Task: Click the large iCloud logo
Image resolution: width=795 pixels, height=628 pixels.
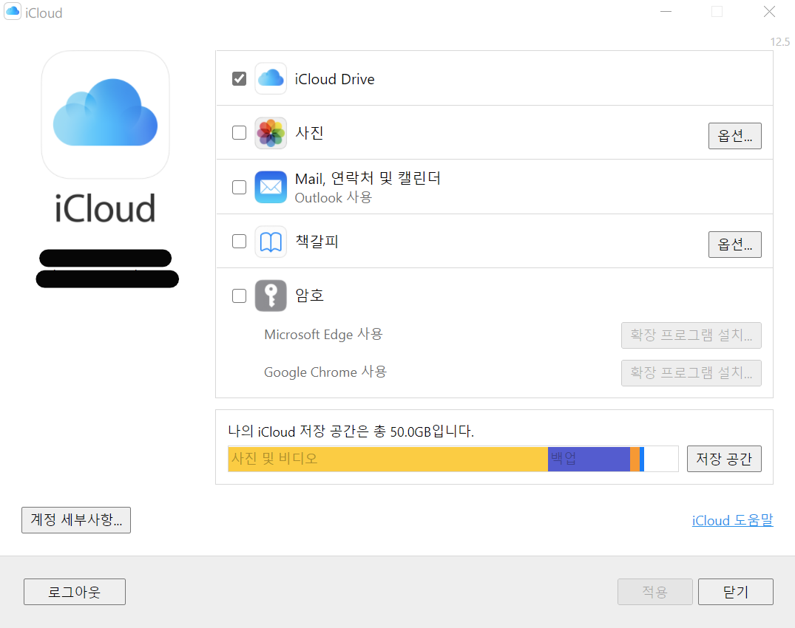Action: [106, 115]
